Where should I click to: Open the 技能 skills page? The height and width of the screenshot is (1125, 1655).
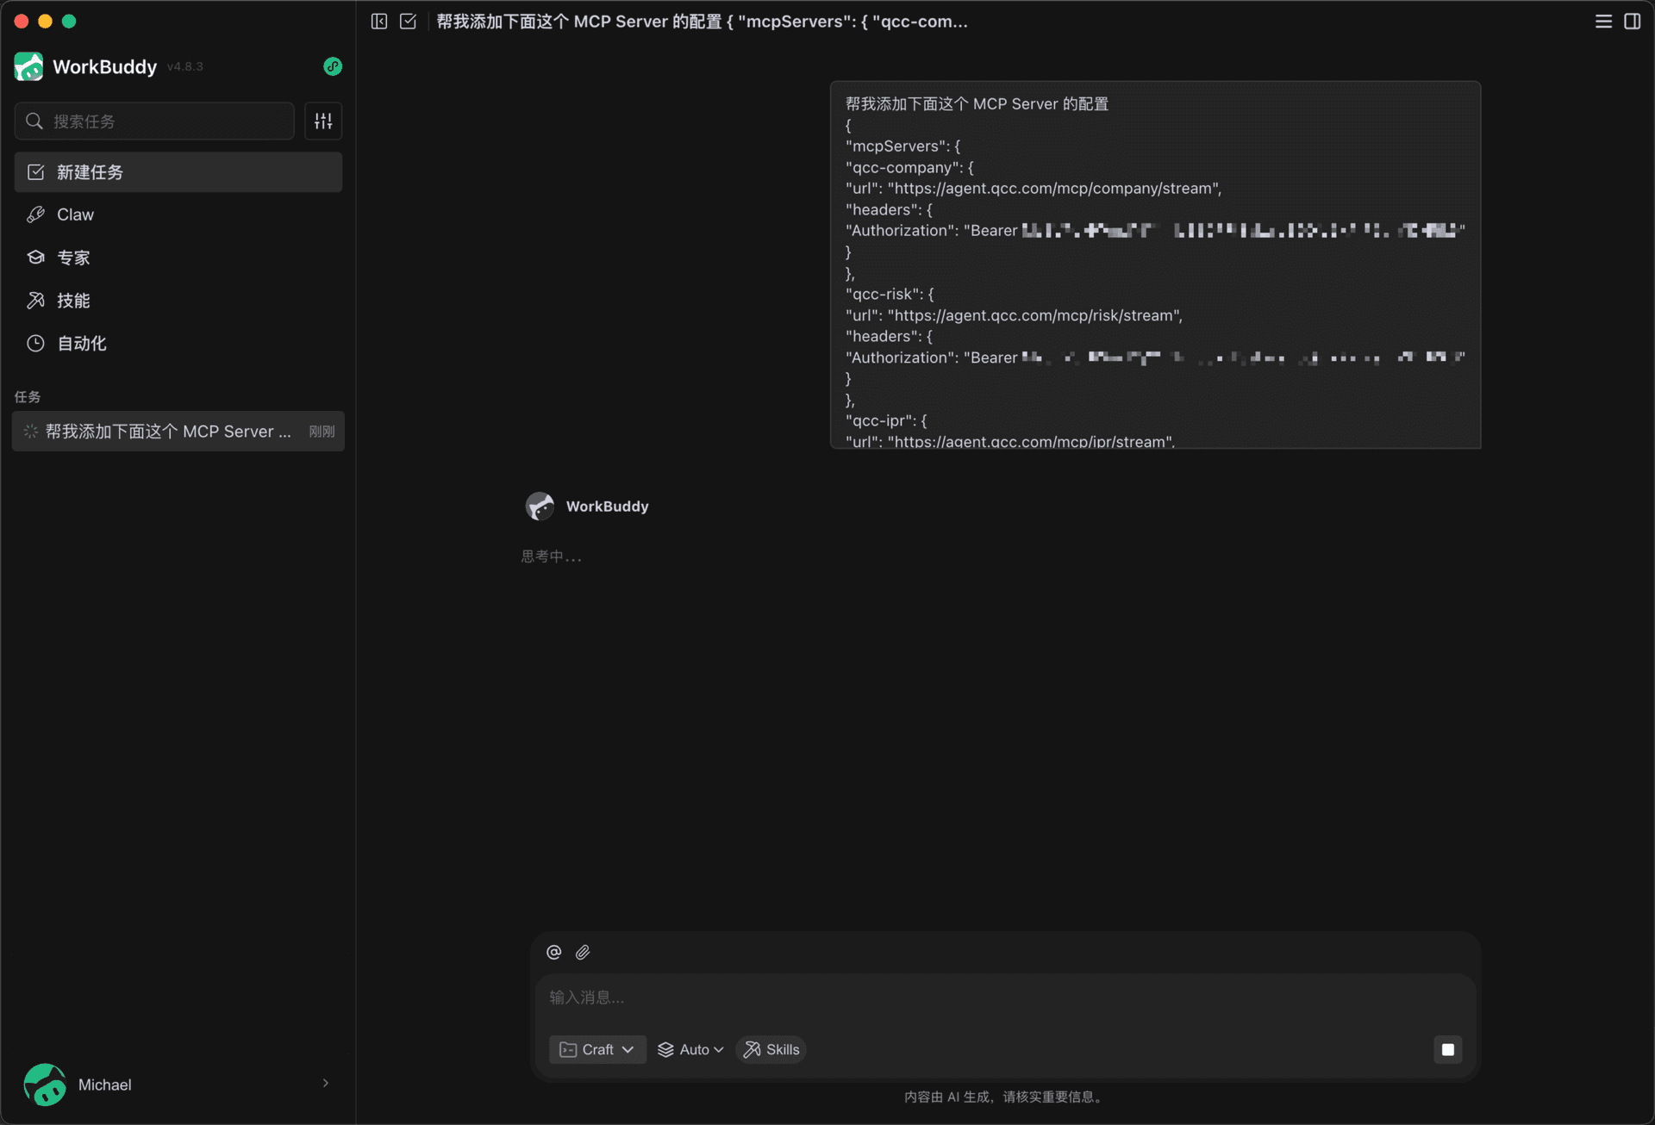tap(73, 301)
